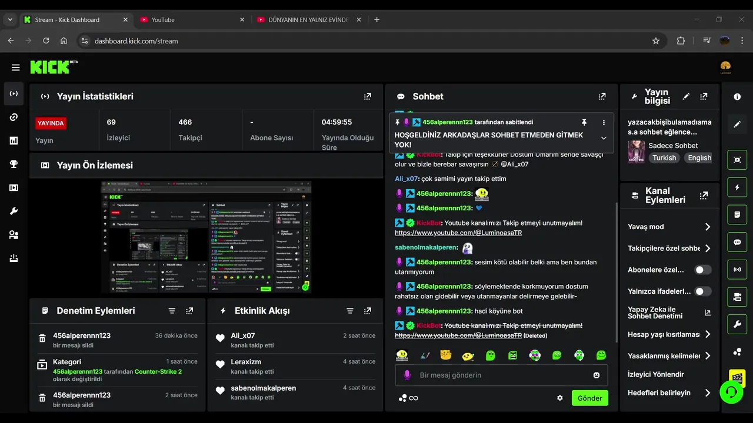Open the browser tab search dropdown arrow
The image size is (753, 423).
tap(10, 19)
